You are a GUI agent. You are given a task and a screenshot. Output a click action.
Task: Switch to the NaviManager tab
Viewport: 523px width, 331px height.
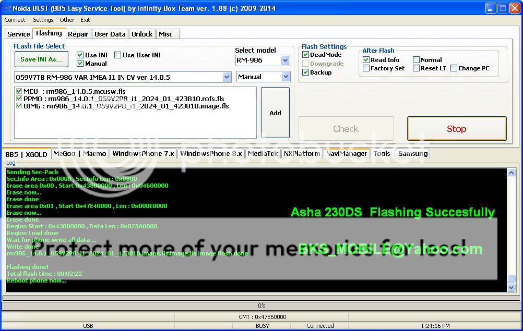347,154
